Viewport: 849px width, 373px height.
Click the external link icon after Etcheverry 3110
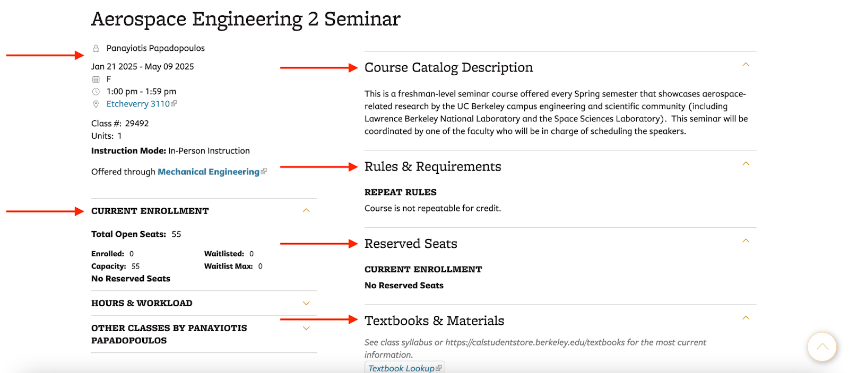174,103
